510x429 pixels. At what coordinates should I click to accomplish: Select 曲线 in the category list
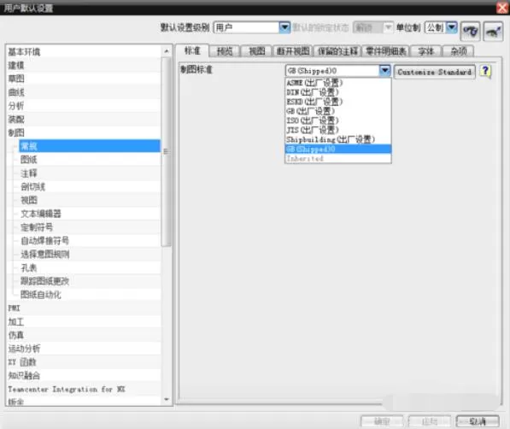[x=84, y=92]
